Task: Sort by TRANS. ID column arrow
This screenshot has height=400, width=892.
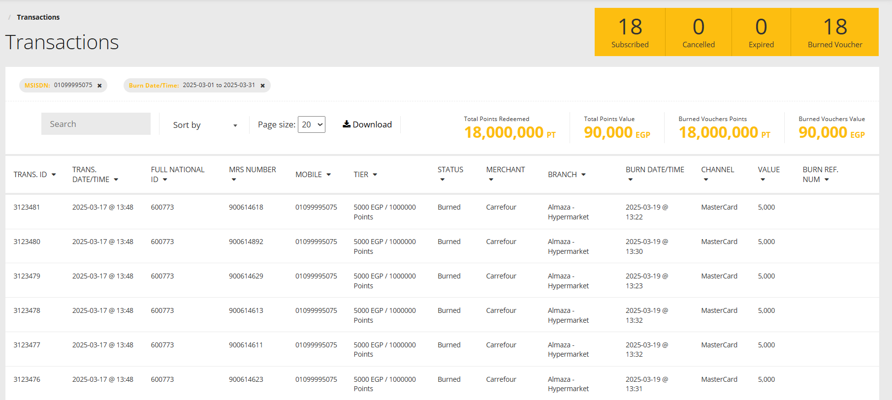Action: tap(54, 175)
